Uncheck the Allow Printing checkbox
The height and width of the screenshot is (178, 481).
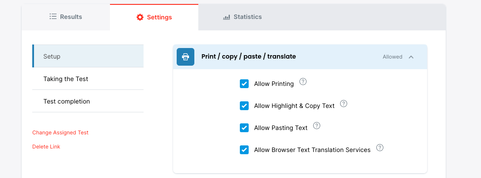[x=244, y=84]
